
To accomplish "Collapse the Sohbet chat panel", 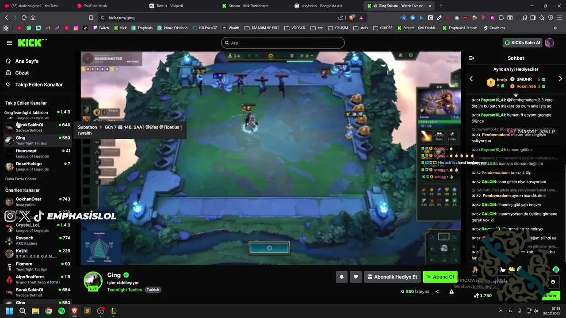I will (471, 58).
